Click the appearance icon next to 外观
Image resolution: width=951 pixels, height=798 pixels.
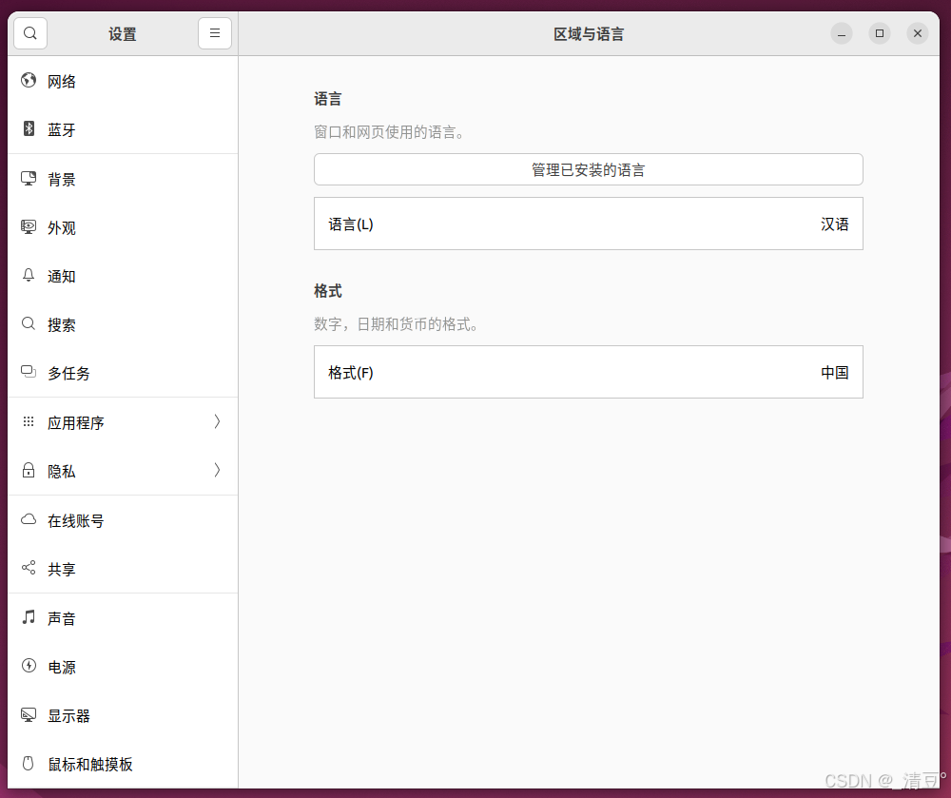29,226
